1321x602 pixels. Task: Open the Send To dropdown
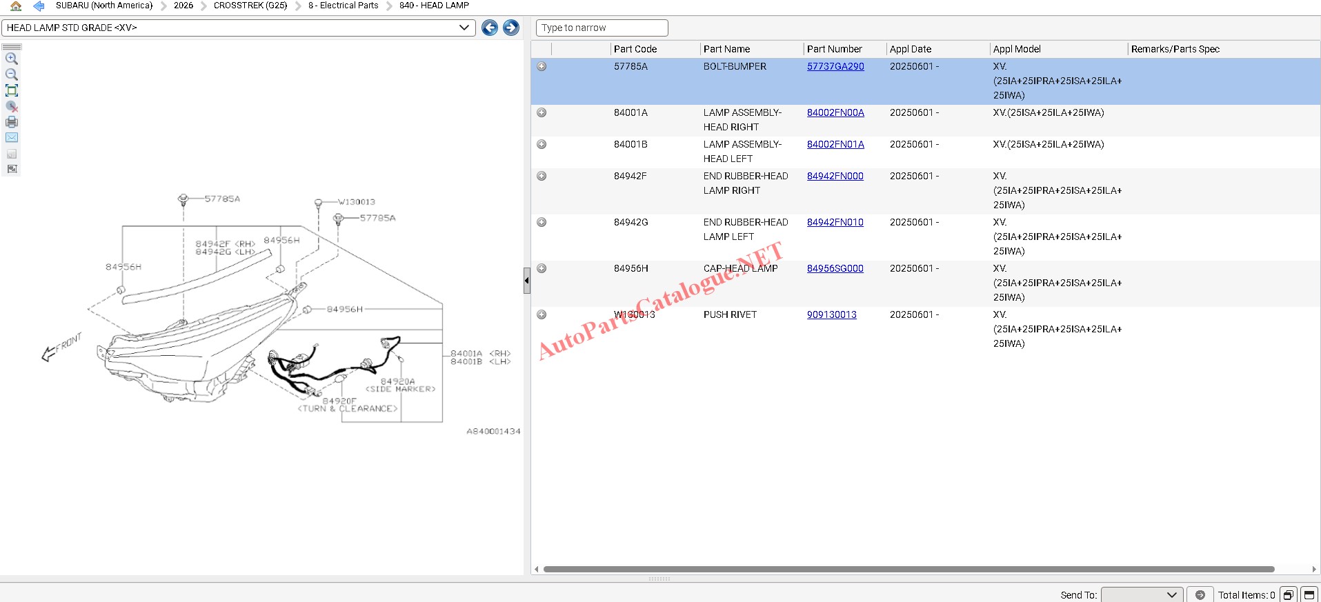coord(1142,594)
